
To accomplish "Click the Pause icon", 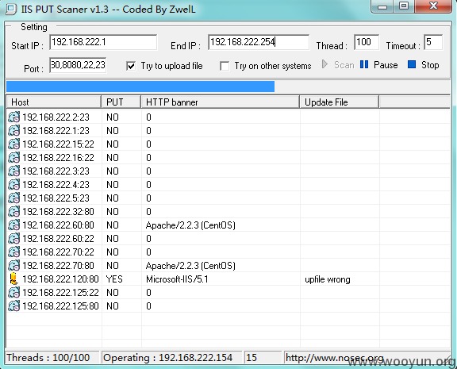I will 364,64.
